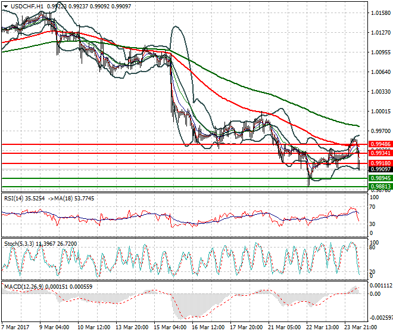Click the 13 Mar 20:00 time label

pos(132,327)
